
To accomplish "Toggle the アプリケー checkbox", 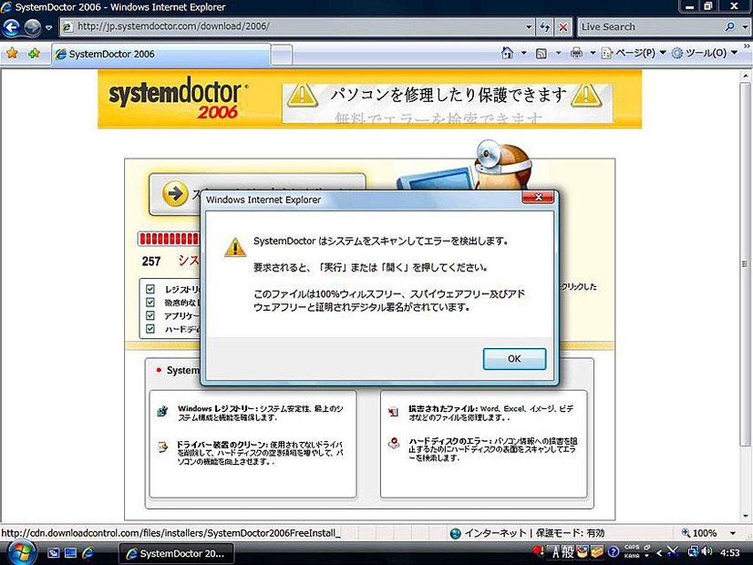I will tap(150, 315).
